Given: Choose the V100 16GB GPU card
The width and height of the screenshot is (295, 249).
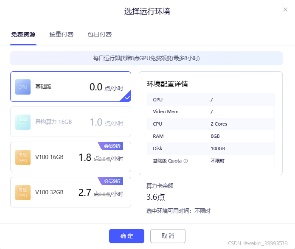Looking at the screenshot, I should pos(70,157).
